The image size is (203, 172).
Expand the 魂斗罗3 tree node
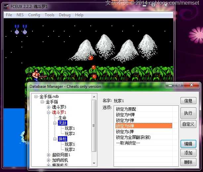[x=48, y=107]
